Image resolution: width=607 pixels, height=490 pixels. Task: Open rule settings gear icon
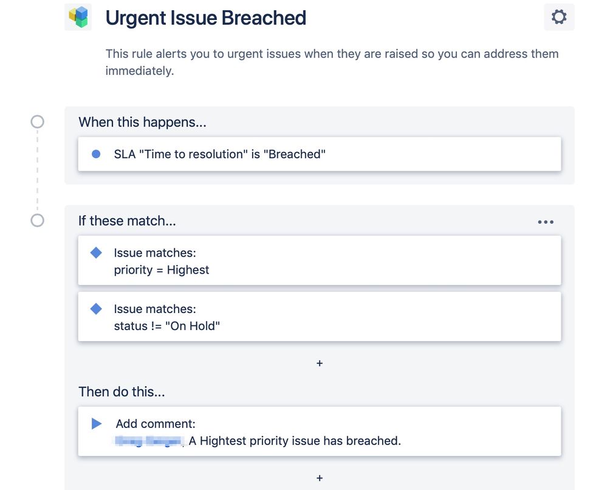tap(558, 18)
